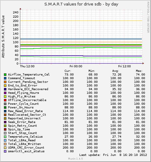Click the Reallocated_Sector_Ct legend label
The height and width of the screenshot is (162, 151).
click(x=27, y=115)
